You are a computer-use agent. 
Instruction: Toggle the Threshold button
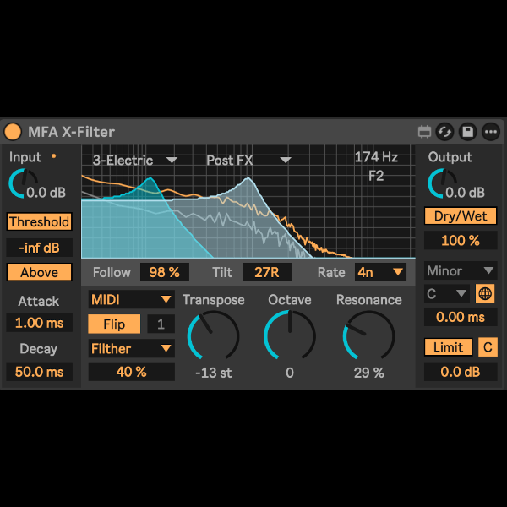click(39, 222)
